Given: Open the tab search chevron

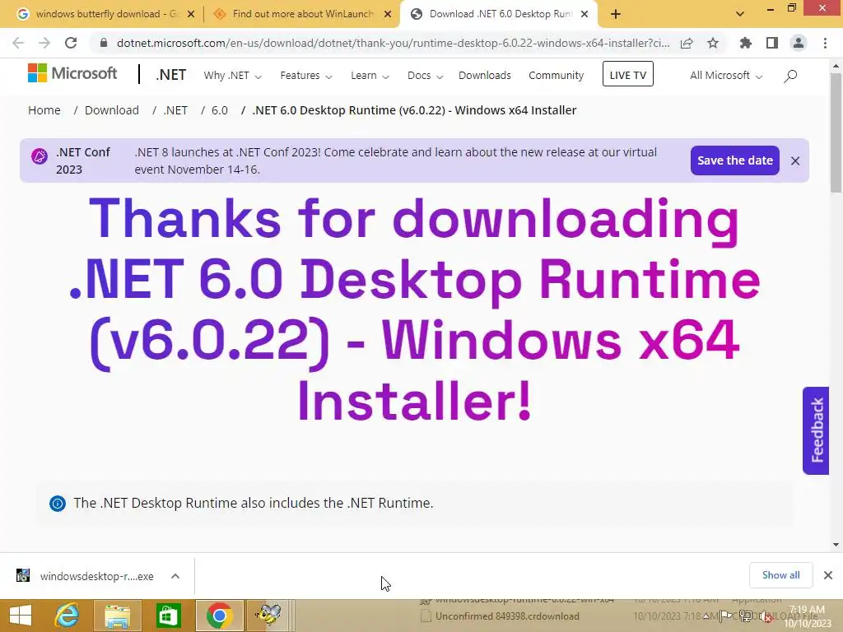Looking at the screenshot, I should tap(740, 14).
